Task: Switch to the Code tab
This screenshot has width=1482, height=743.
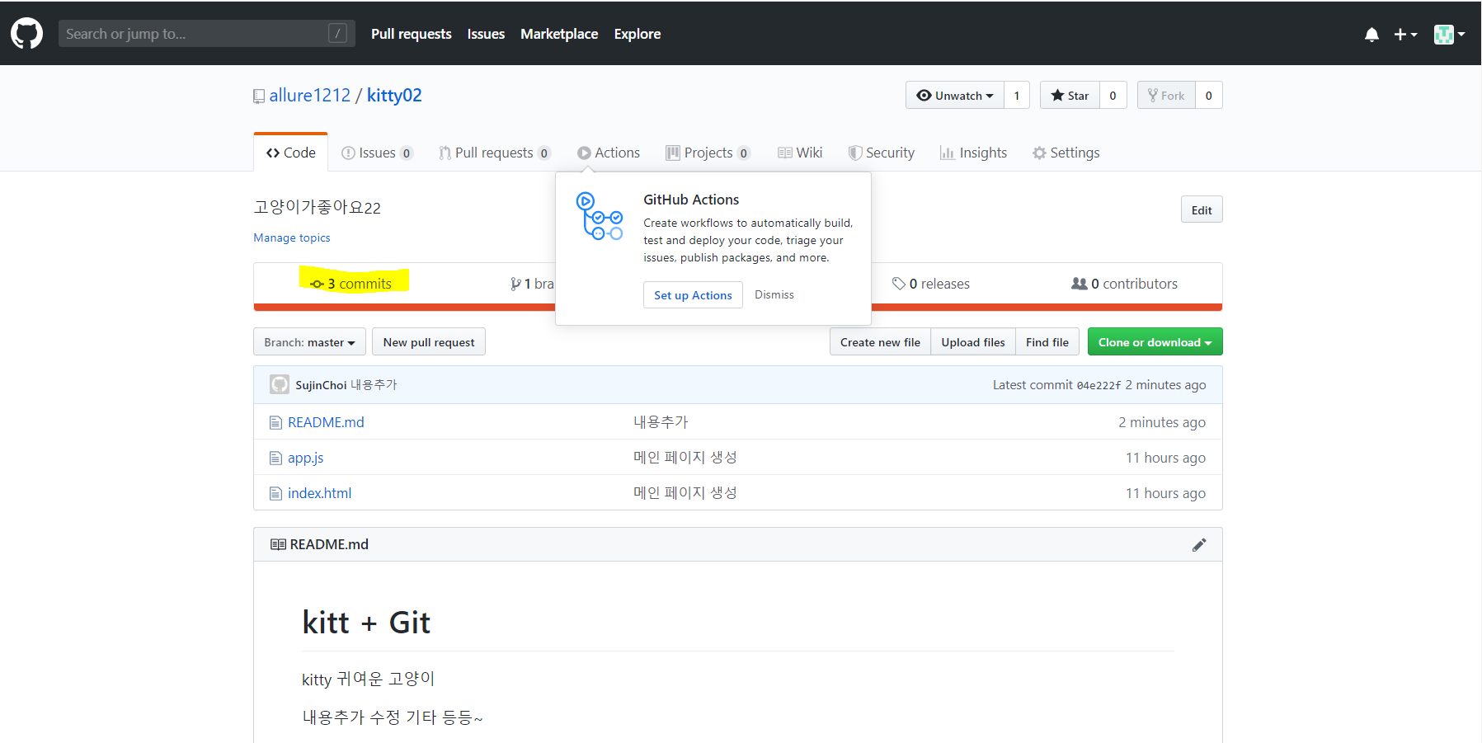Action: pos(290,153)
